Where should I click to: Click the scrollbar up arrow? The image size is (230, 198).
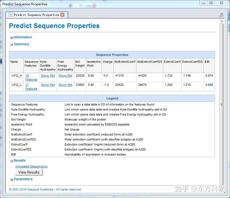tap(222, 21)
